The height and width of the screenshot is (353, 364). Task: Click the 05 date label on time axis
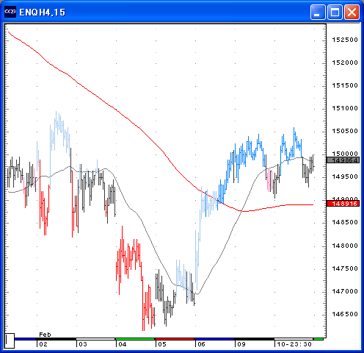point(162,344)
